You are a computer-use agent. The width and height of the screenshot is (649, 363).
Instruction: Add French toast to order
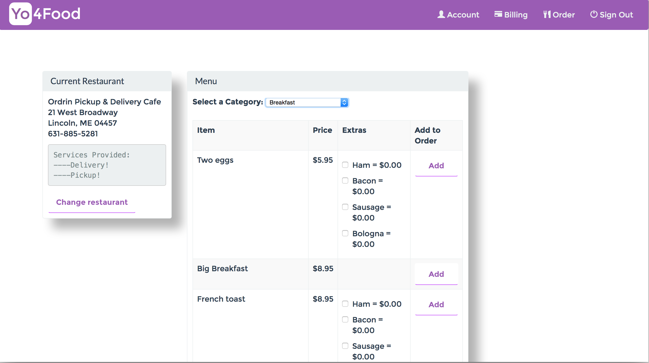click(x=436, y=305)
